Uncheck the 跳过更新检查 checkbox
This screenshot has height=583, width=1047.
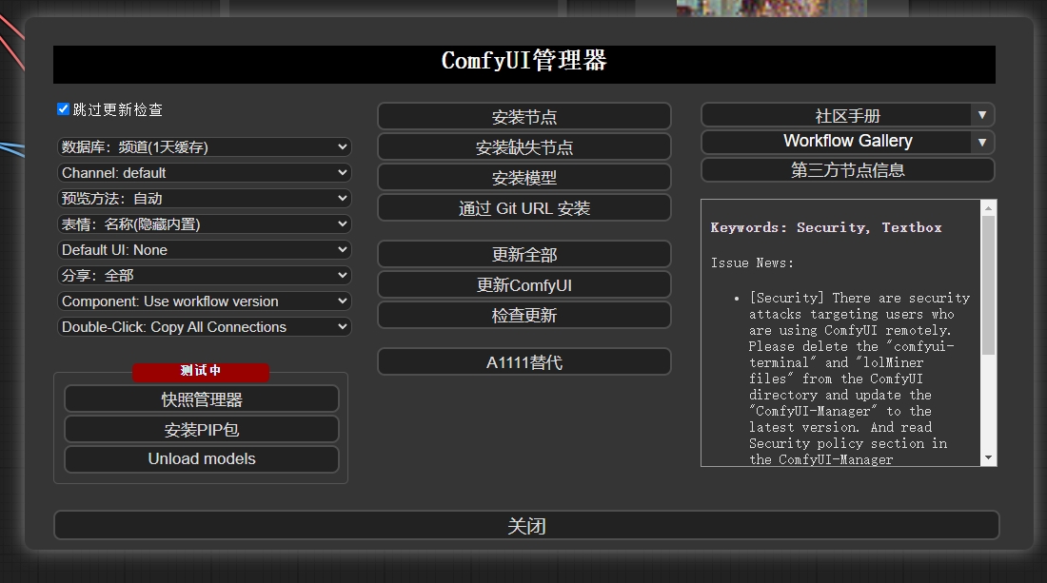62,108
